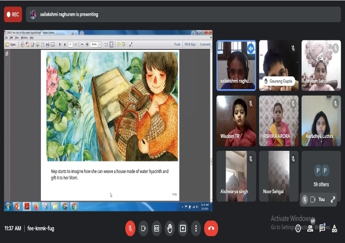
Task: Toggle closed captions in Meet
Action: (156, 229)
